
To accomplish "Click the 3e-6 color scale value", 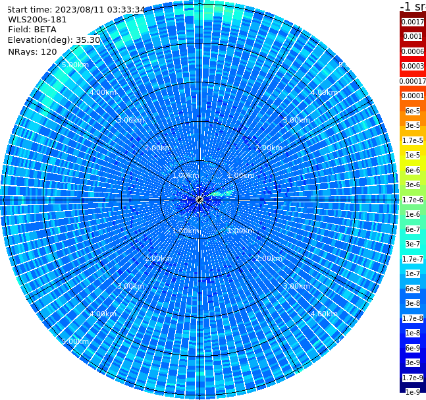I will coord(413,185).
